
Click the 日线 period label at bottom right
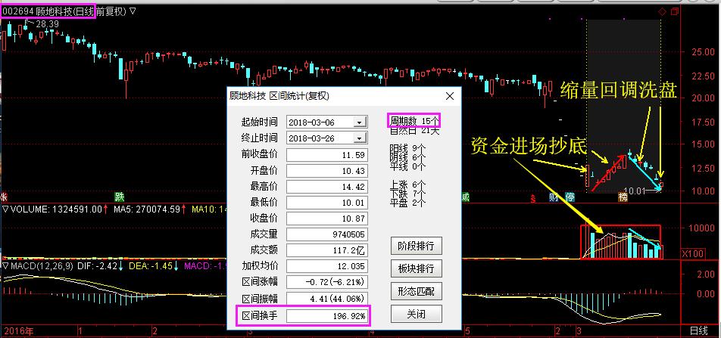[698, 330]
